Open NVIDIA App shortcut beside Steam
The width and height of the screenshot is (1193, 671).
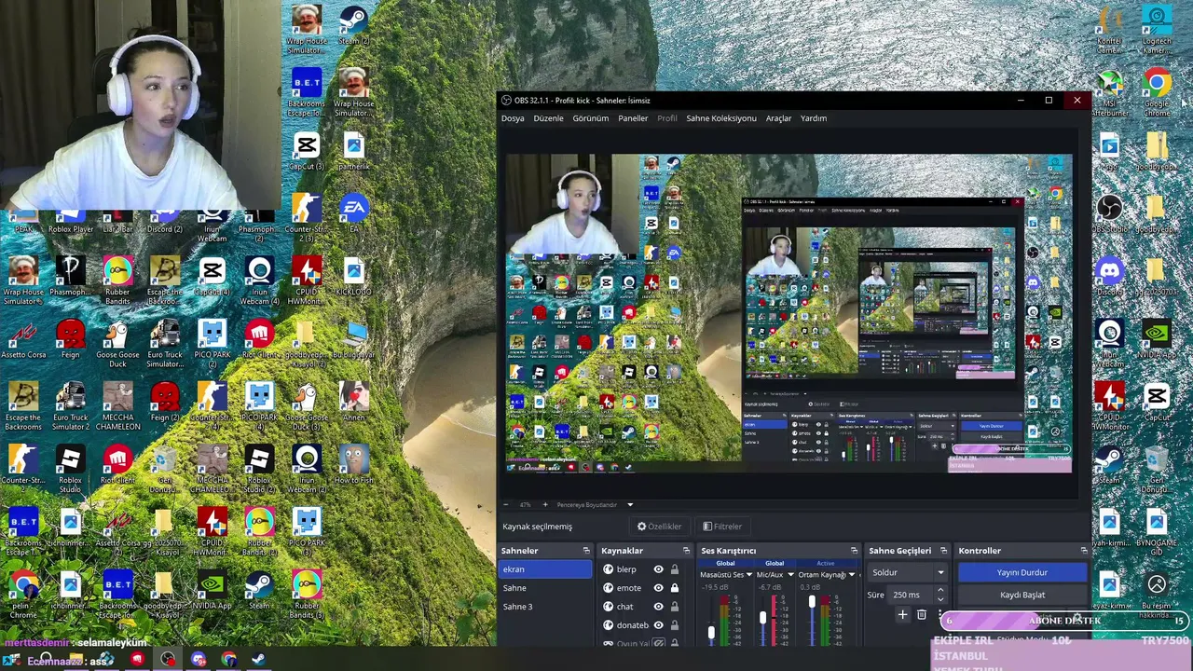click(x=212, y=592)
